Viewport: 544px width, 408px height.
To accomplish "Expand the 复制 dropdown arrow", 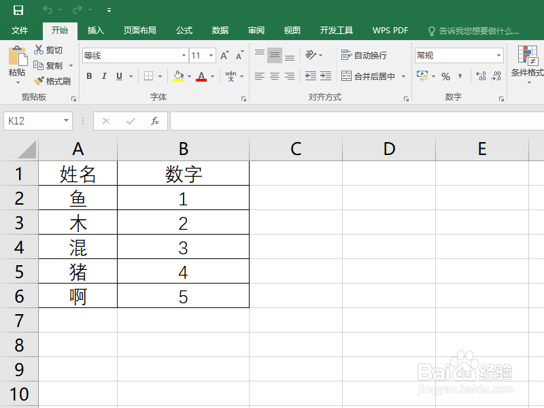I will click(71, 65).
